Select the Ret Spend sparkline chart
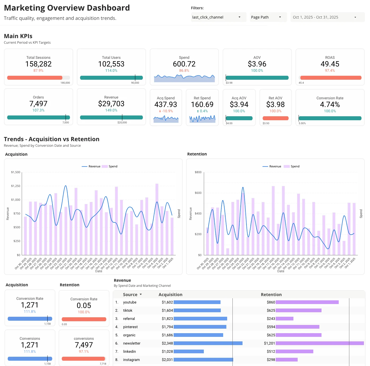Image resolution: width=370 pixels, height=366 pixels. pyautogui.click(x=202, y=119)
